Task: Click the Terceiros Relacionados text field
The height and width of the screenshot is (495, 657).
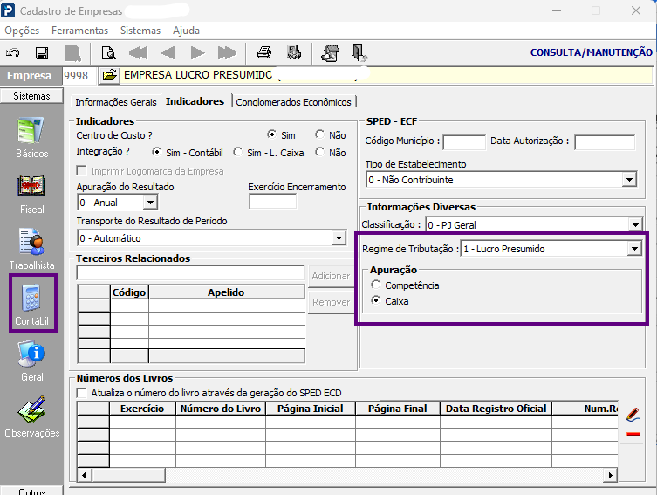Action: [190, 272]
